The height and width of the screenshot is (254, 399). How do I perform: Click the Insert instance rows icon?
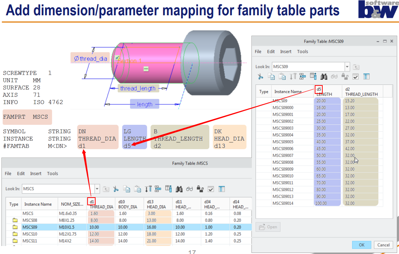tap(293, 76)
